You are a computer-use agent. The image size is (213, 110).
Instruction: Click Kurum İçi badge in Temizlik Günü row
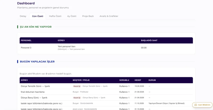(77, 86)
